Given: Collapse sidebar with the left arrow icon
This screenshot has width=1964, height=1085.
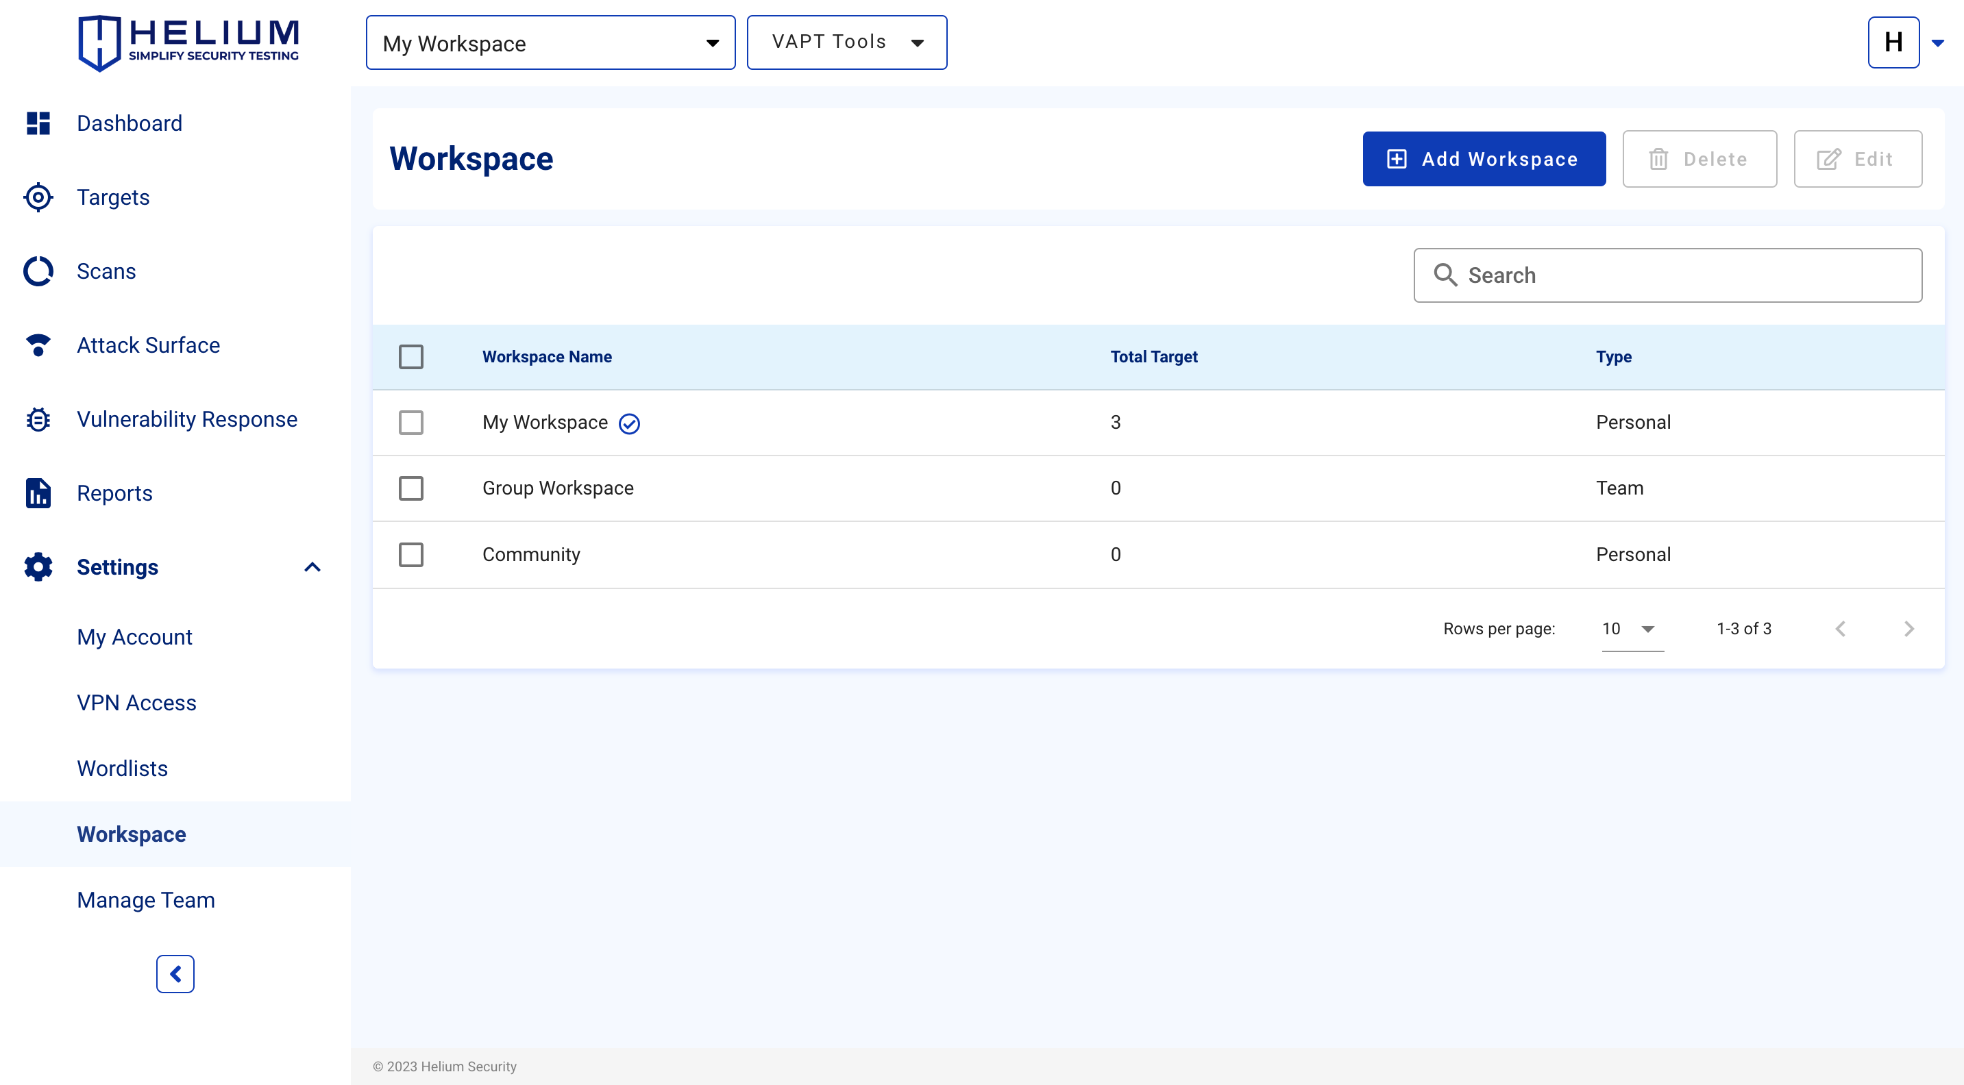Looking at the screenshot, I should (x=175, y=974).
